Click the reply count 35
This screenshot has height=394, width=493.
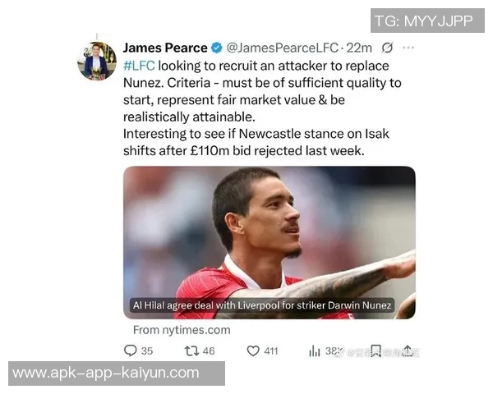147,351
